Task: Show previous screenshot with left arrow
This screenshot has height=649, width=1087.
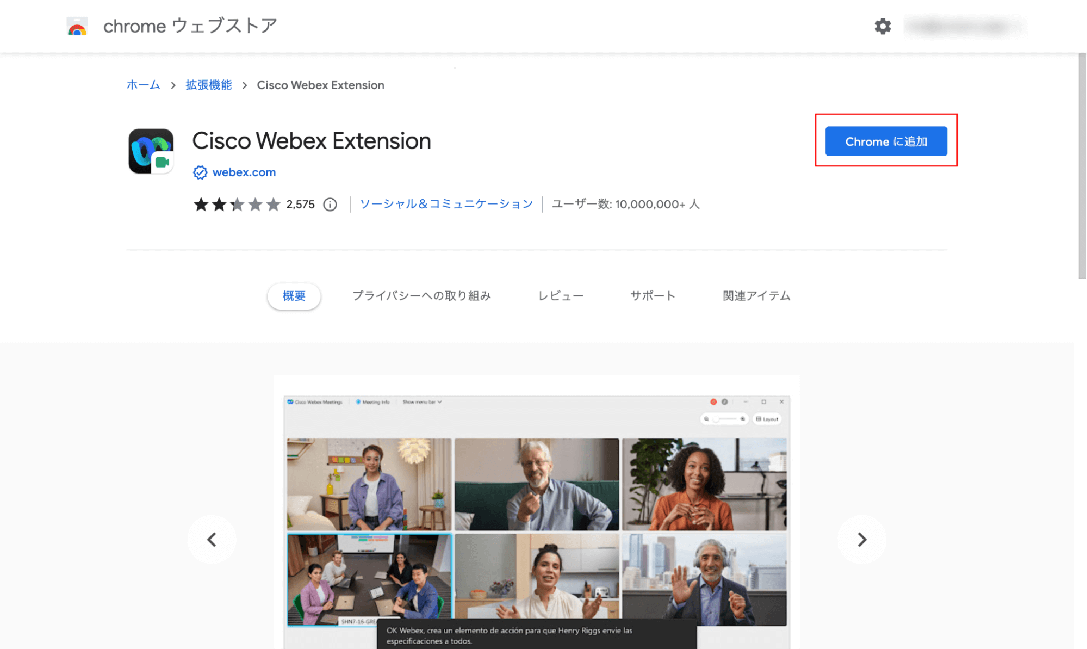Action: pyautogui.click(x=212, y=539)
